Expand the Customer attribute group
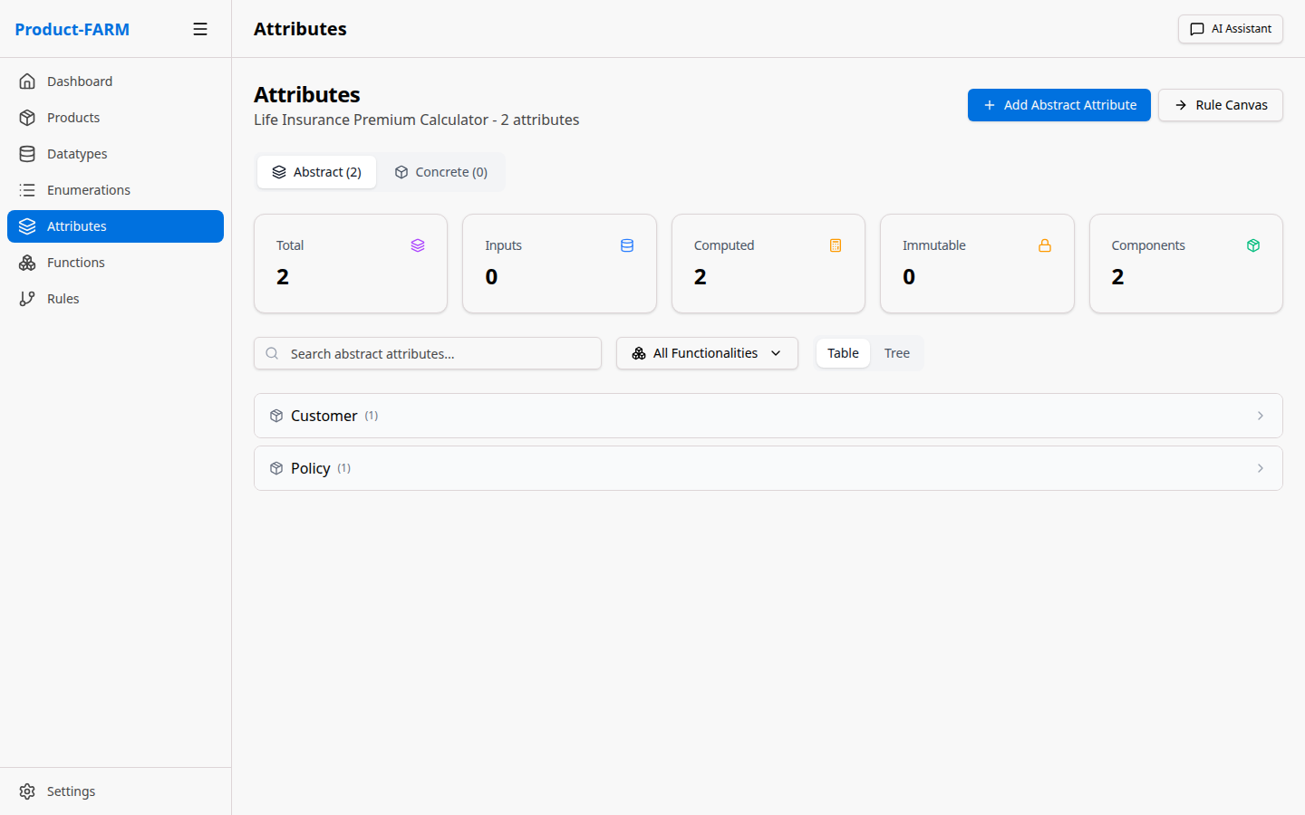This screenshot has height=815, width=1305. 768,416
